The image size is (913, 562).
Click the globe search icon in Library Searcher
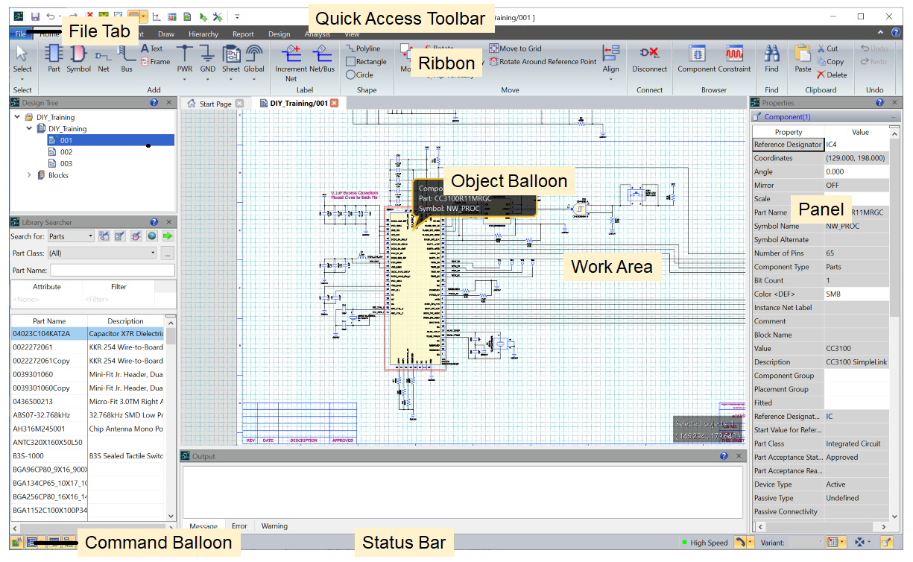154,236
